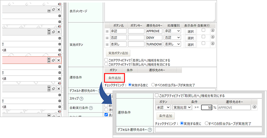
Task: Click the 遷移先のキー field containing TURNDOW
Action: pyautogui.click(x=154, y=44)
